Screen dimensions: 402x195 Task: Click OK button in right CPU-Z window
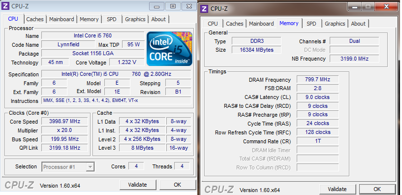tap(377, 190)
